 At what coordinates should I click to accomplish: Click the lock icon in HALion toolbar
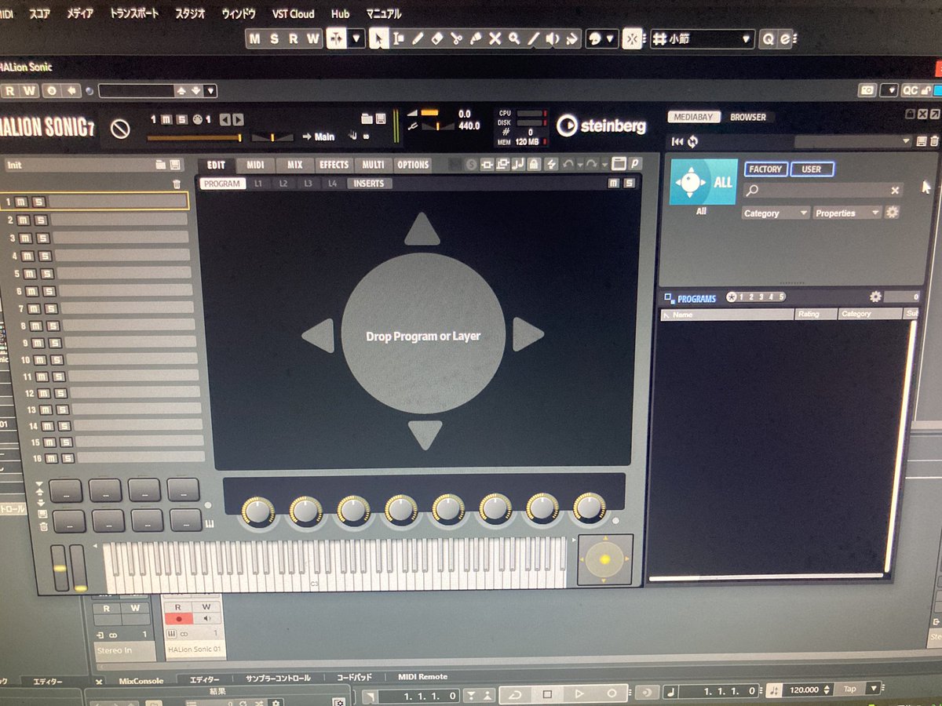534,164
